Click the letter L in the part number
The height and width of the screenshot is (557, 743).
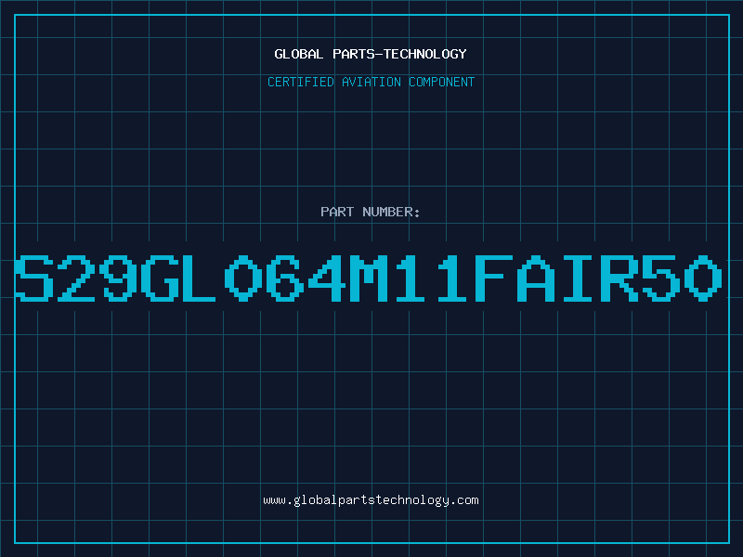pyautogui.click(x=199, y=278)
